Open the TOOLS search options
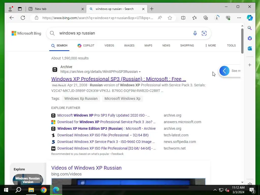 coord(231,45)
